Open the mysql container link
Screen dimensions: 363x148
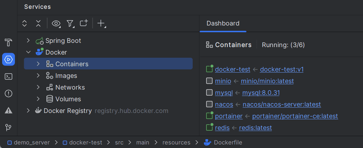point(224,93)
